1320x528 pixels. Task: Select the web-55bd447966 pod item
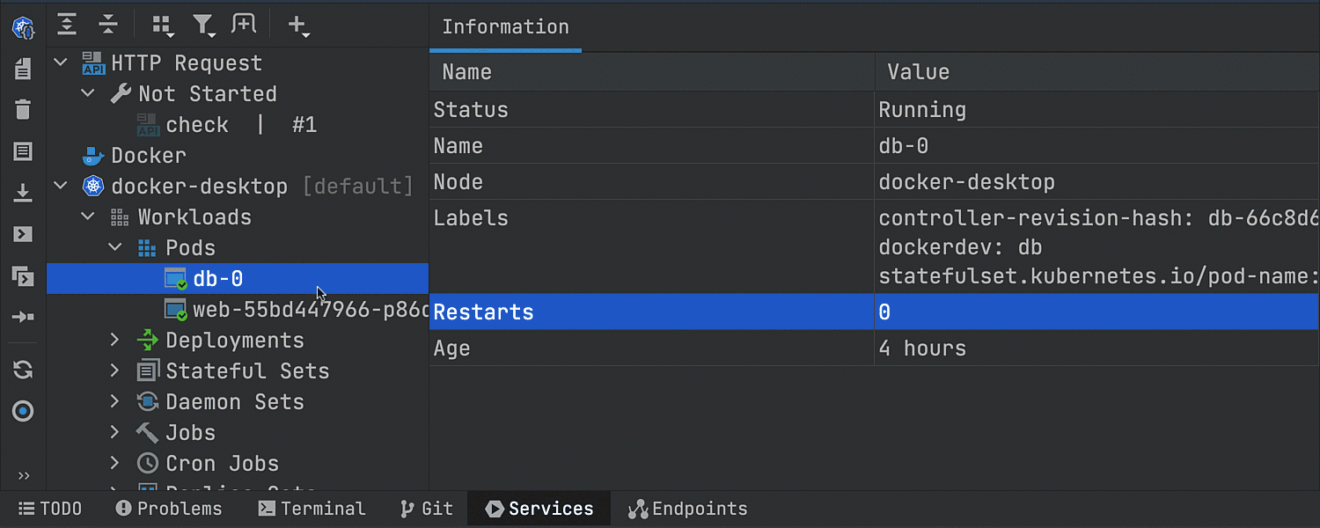(297, 310)
